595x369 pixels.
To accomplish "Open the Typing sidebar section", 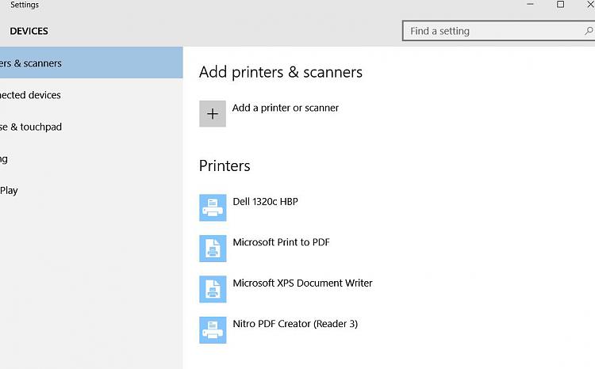I will point(91,158).
